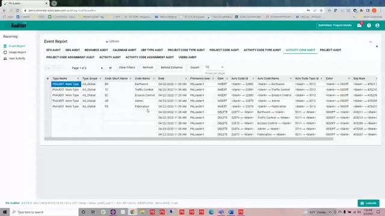The height and width of the screenshot is (216, 385).
Task: Switch to the UDF Type Audit tab
Action: (x=152, y=50)
